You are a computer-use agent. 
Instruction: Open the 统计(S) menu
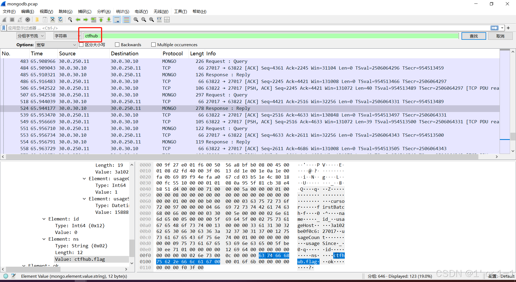[x=123, y=11]
